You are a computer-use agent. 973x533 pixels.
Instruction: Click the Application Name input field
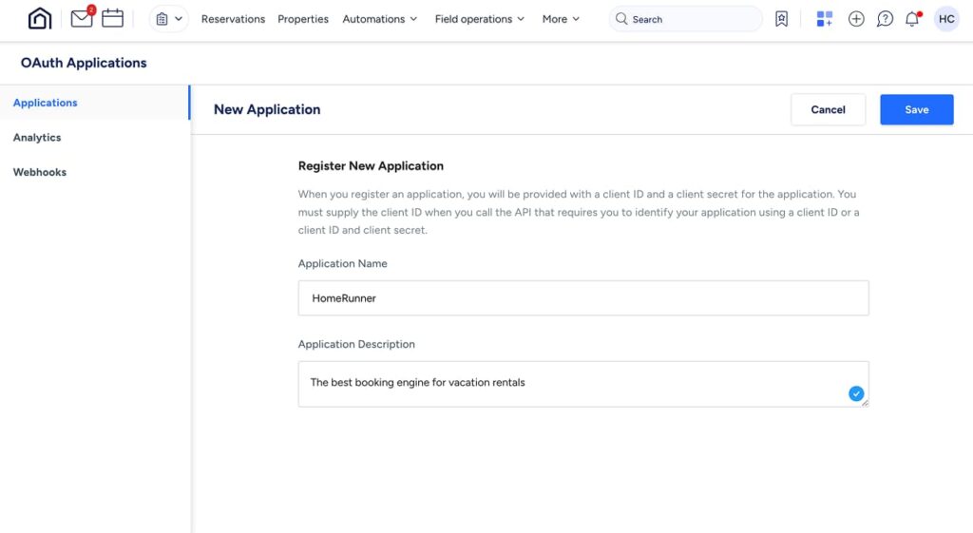pos(583,297)
